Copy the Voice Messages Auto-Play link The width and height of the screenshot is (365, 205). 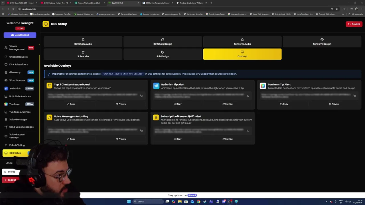tap(71, 139)
